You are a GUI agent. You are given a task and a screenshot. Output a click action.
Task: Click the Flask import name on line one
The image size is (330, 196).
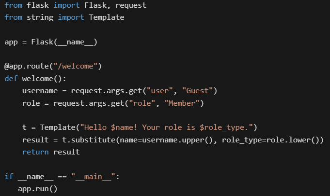[95, 5]
